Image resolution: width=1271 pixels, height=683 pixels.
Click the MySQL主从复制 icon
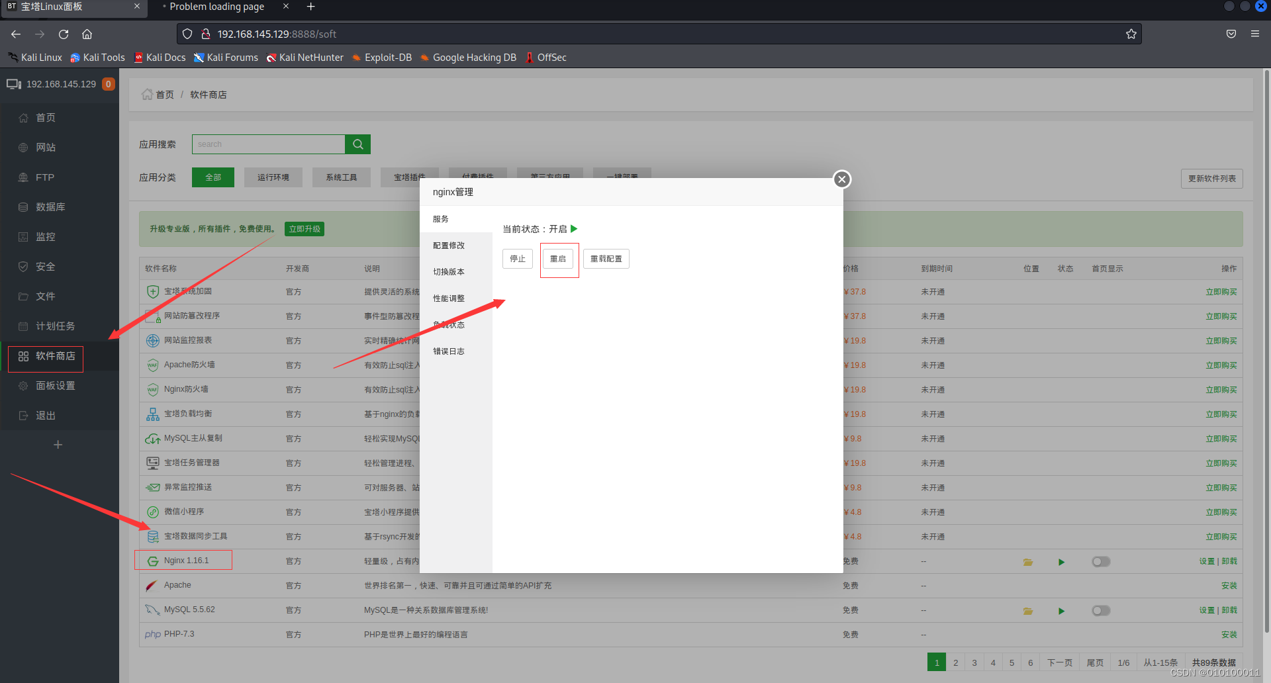point(153,439)
